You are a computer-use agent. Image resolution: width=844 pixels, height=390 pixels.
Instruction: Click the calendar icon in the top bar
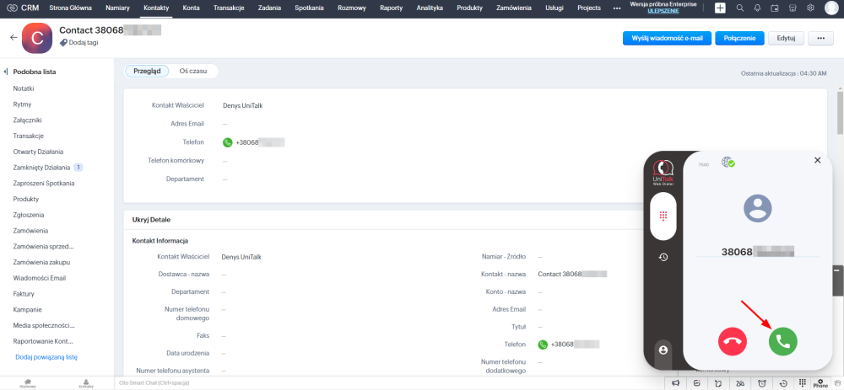click(776, 8)
